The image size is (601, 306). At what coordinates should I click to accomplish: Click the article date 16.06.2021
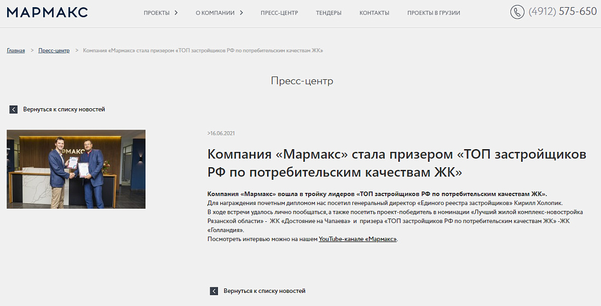pos(221,133)
